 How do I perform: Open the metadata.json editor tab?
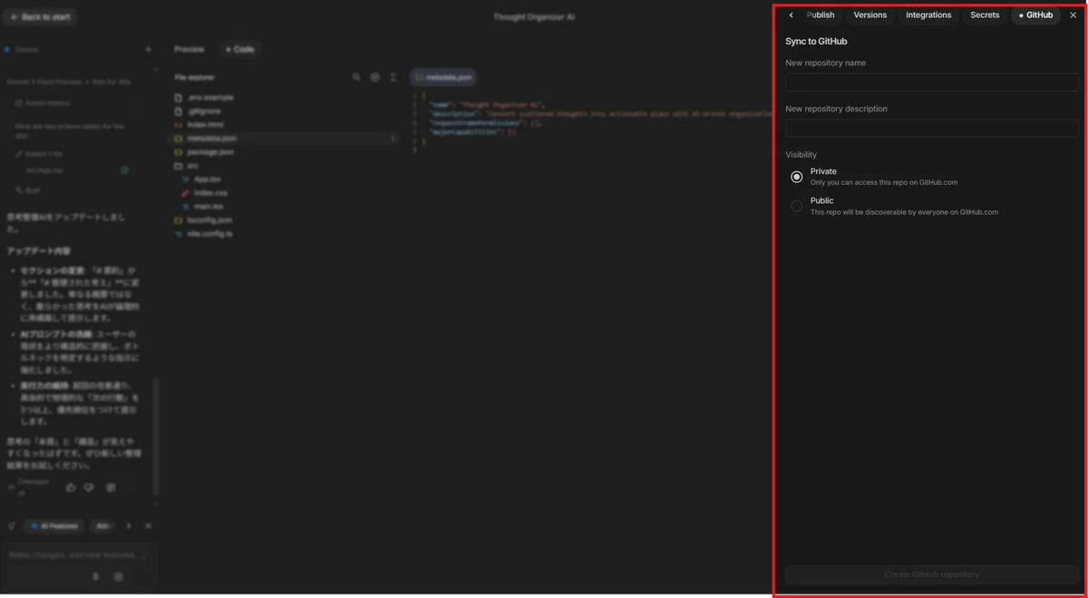[x=443, y=78]
